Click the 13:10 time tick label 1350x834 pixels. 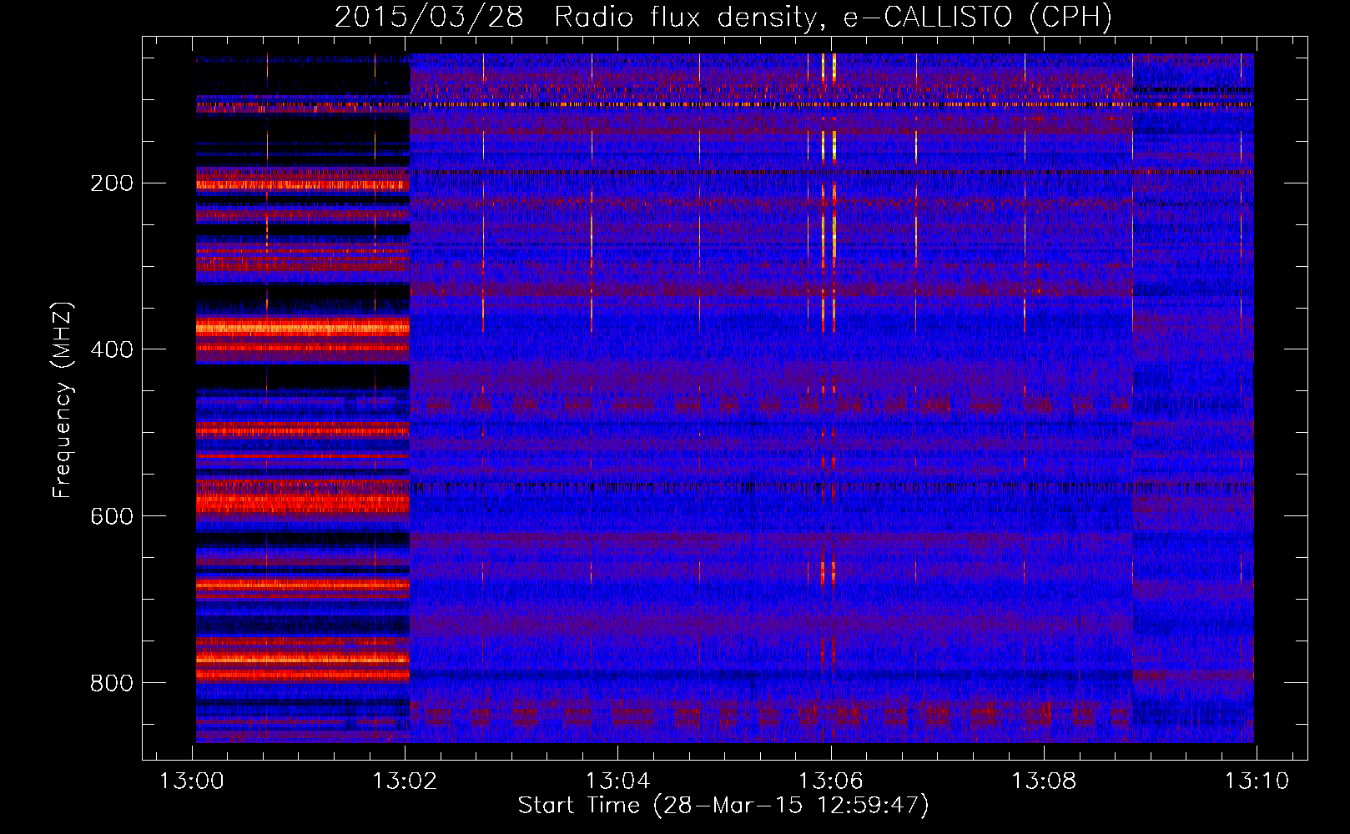pyautogui.click(x=1257, y=781)
